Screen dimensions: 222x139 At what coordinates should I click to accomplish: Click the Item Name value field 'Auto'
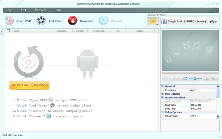(203, 90)
